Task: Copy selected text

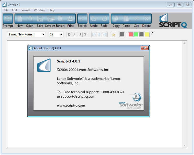Action: (x=116, y=19)
